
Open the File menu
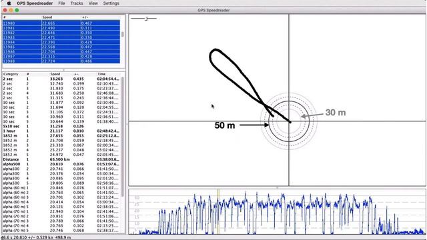61,3
